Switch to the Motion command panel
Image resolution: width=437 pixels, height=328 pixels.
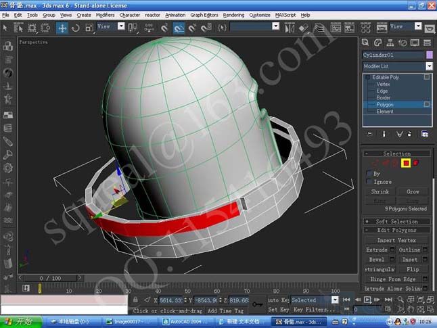pyautogui.click(x=402, y=43)
